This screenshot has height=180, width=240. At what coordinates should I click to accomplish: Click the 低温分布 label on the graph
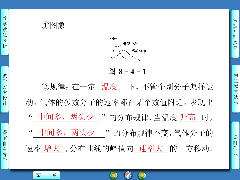[130, 44]
